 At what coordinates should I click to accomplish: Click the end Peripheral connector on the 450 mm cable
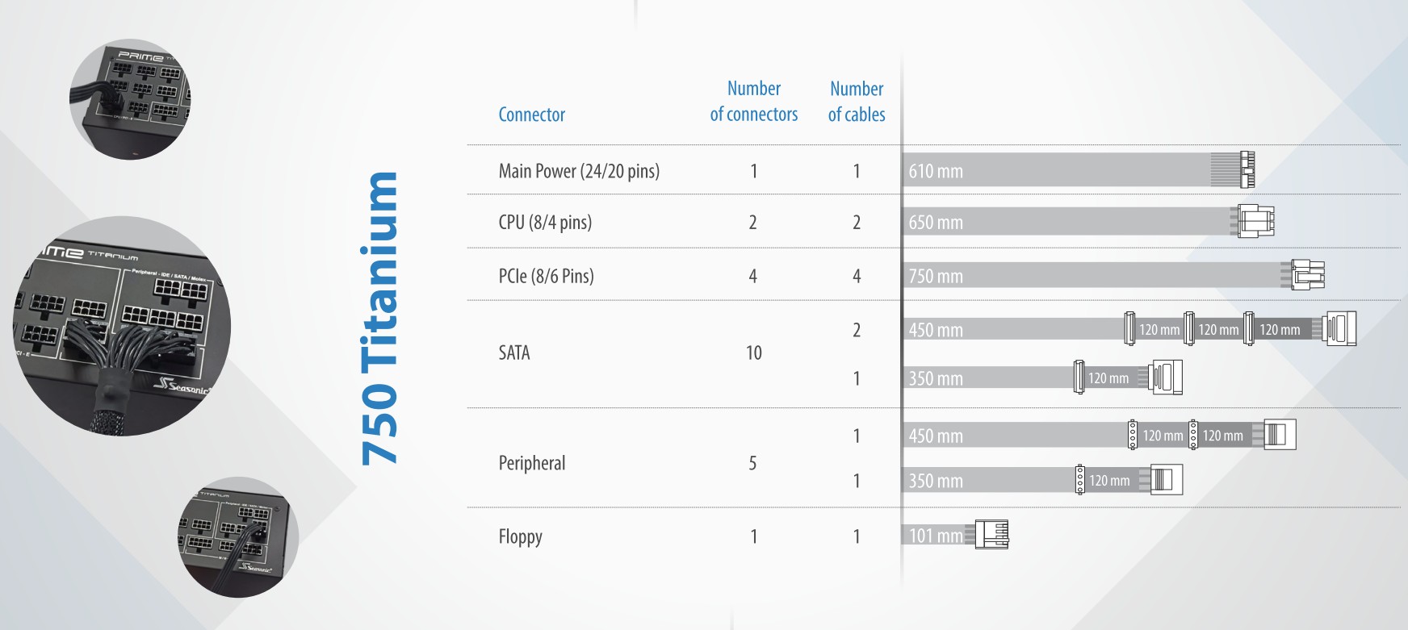[x=1279, y=435]
